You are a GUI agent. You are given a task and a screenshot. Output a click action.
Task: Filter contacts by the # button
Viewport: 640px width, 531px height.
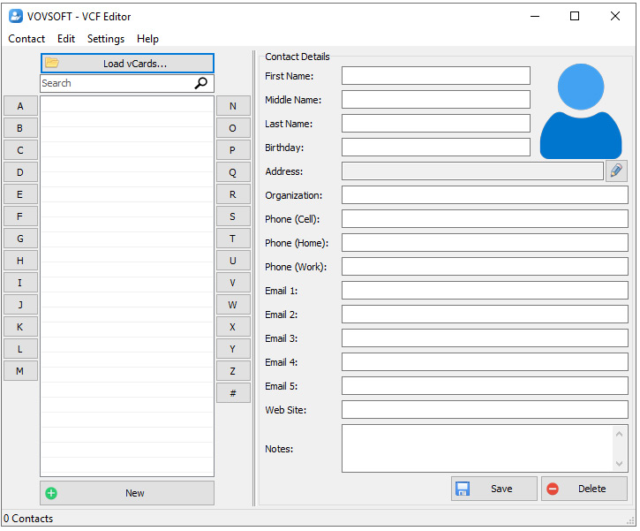click(x=233, y=393)
